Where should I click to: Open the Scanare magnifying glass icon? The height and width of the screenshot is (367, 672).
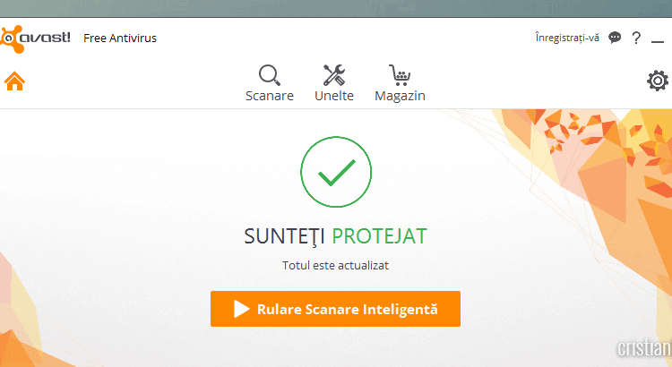point(269,74)
